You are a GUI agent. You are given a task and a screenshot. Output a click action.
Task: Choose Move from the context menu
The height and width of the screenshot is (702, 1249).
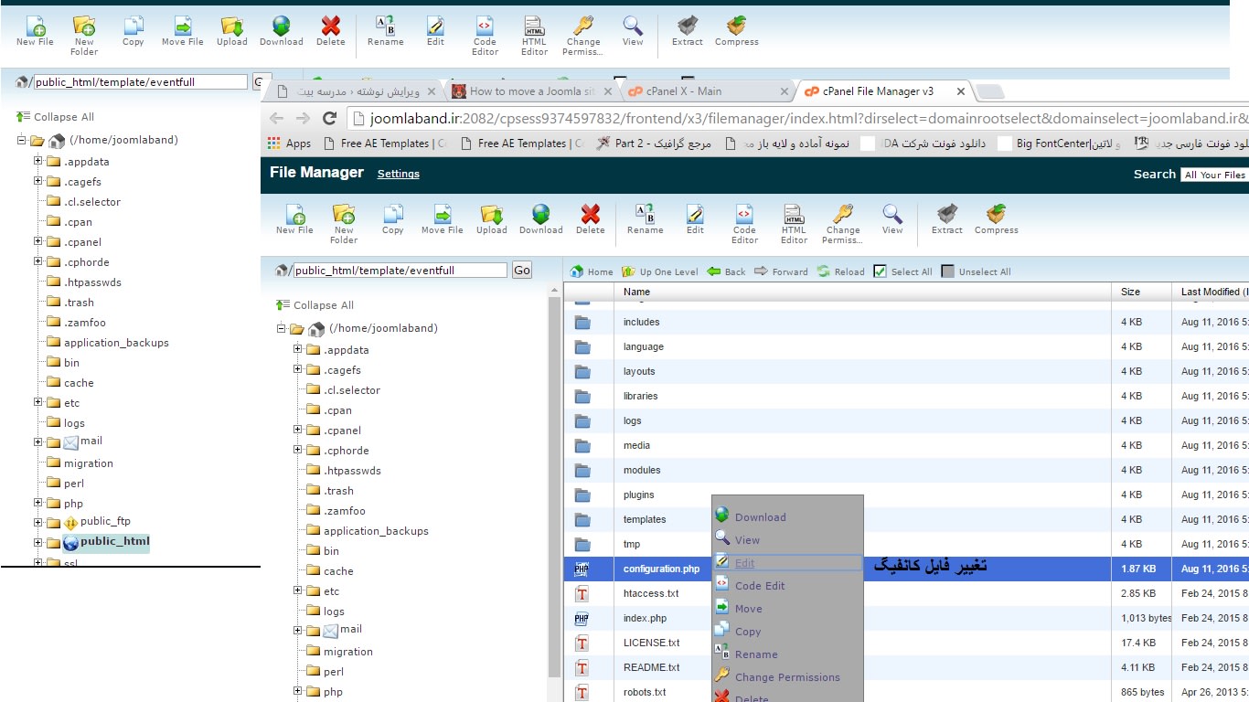pos(748,609)
